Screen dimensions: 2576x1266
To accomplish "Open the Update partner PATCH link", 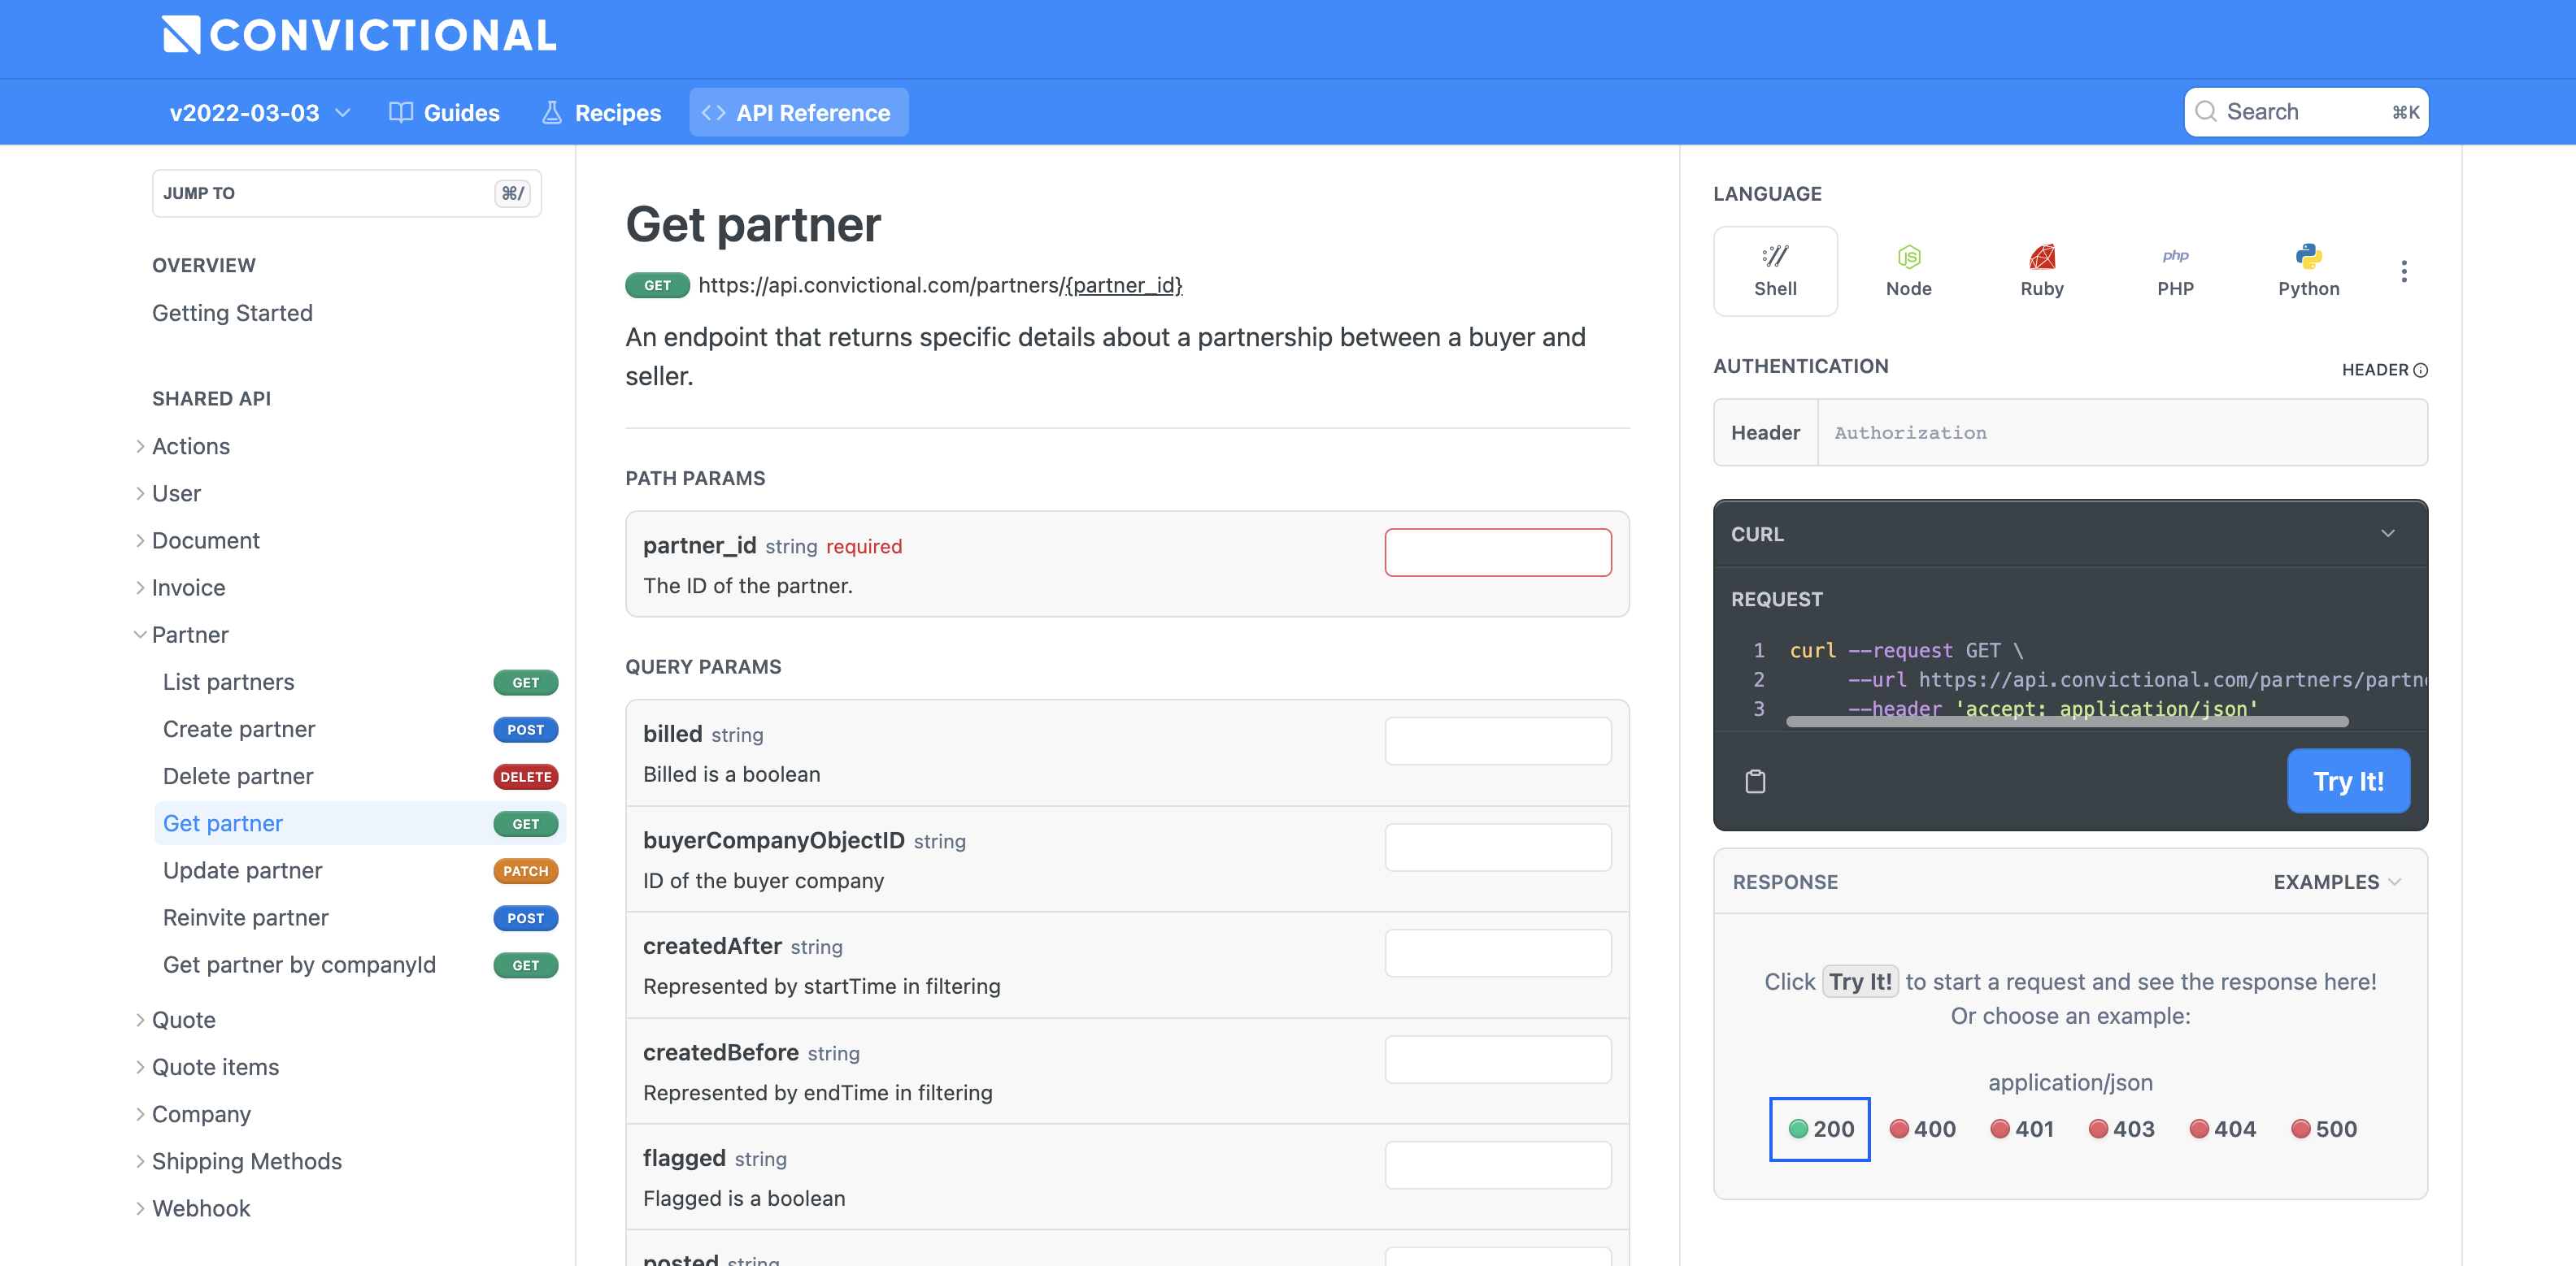I will (243, 870).
